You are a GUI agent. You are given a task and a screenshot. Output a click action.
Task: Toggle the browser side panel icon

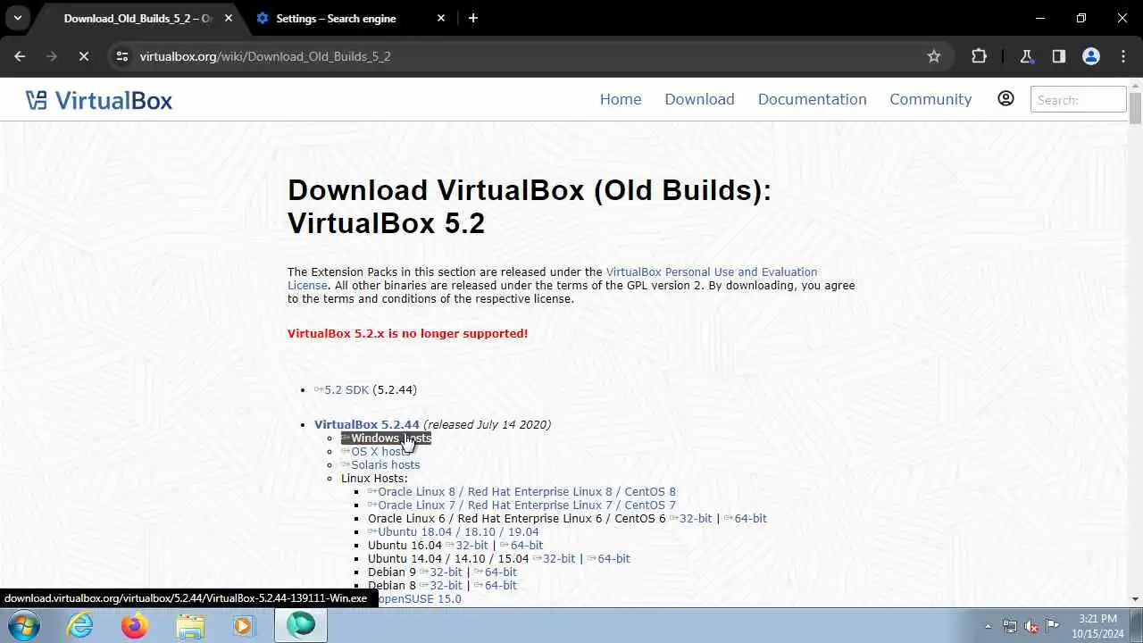[x=1059, y=56]
